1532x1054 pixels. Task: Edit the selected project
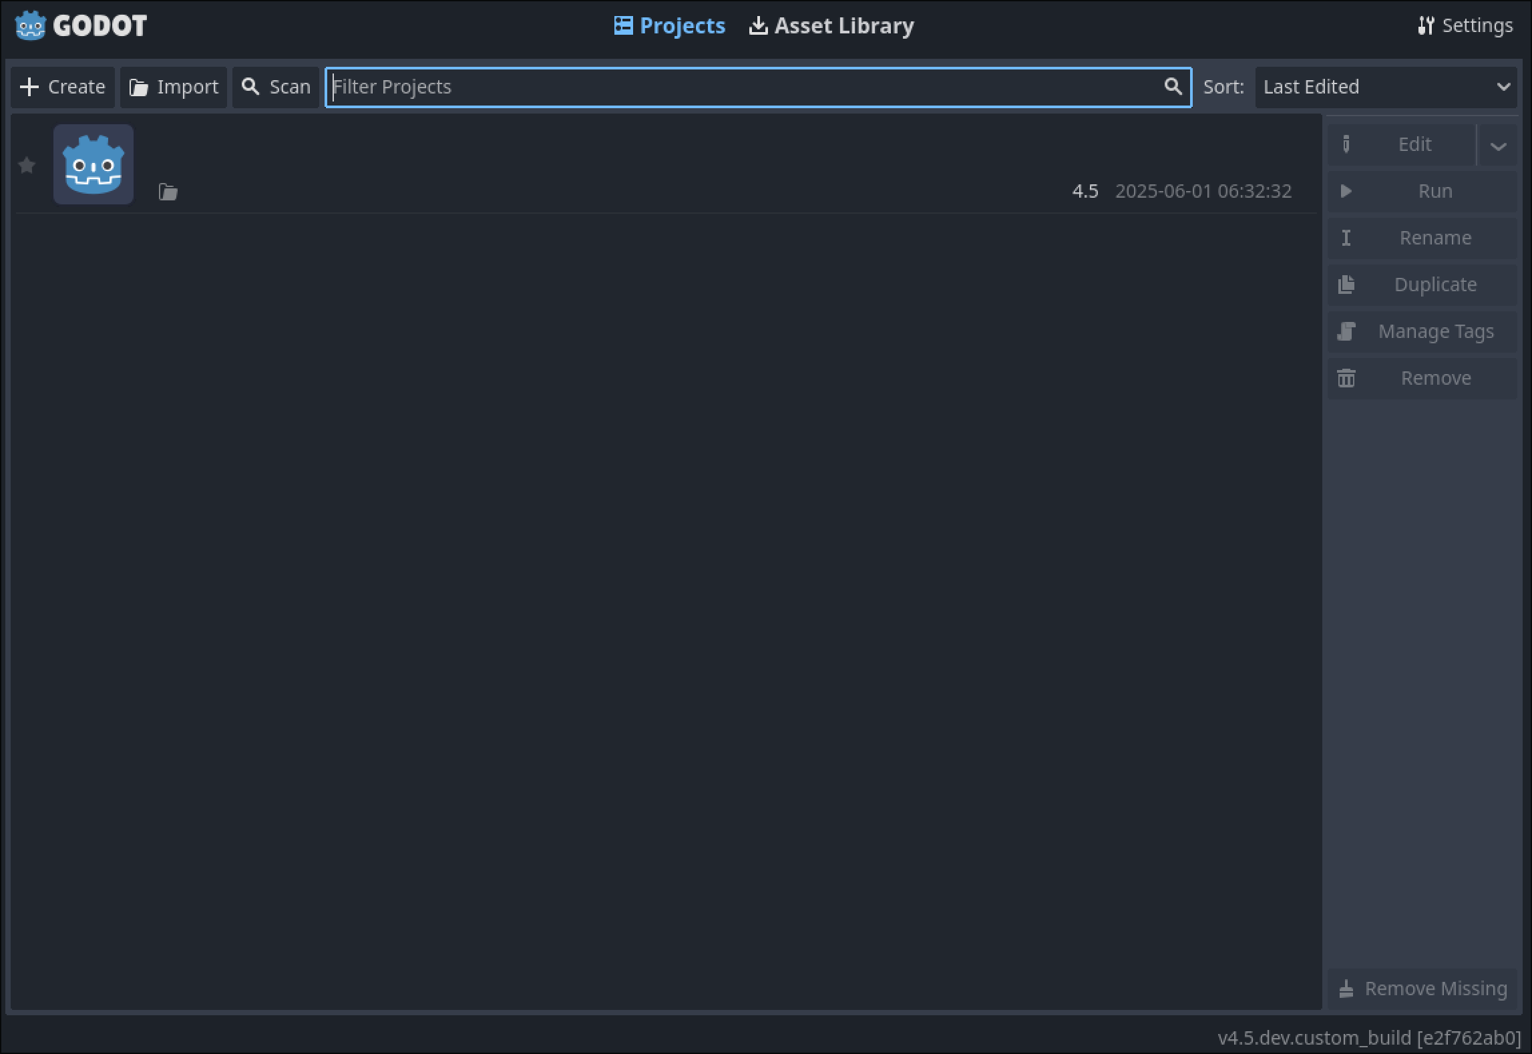pyautogui.click(x=1401, y=144)
